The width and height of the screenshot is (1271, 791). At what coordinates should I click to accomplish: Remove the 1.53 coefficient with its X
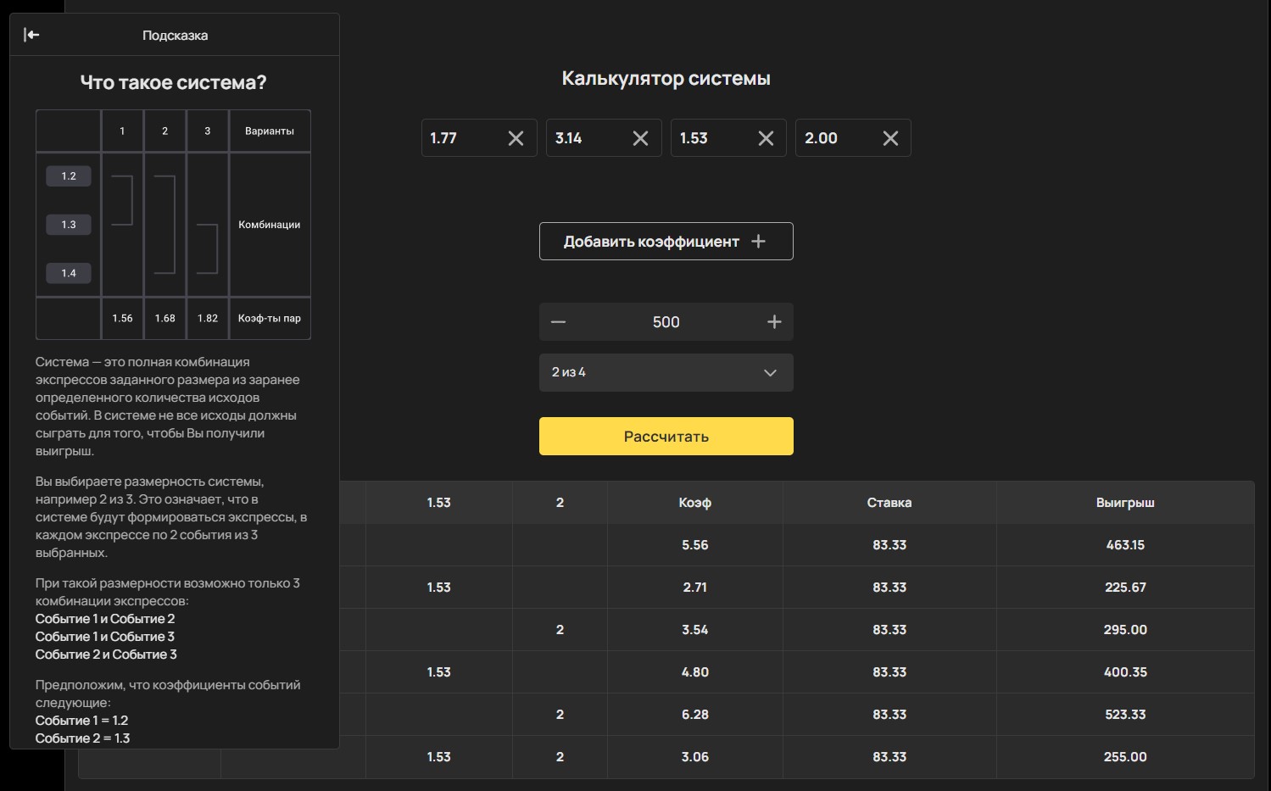click(766, 138)
